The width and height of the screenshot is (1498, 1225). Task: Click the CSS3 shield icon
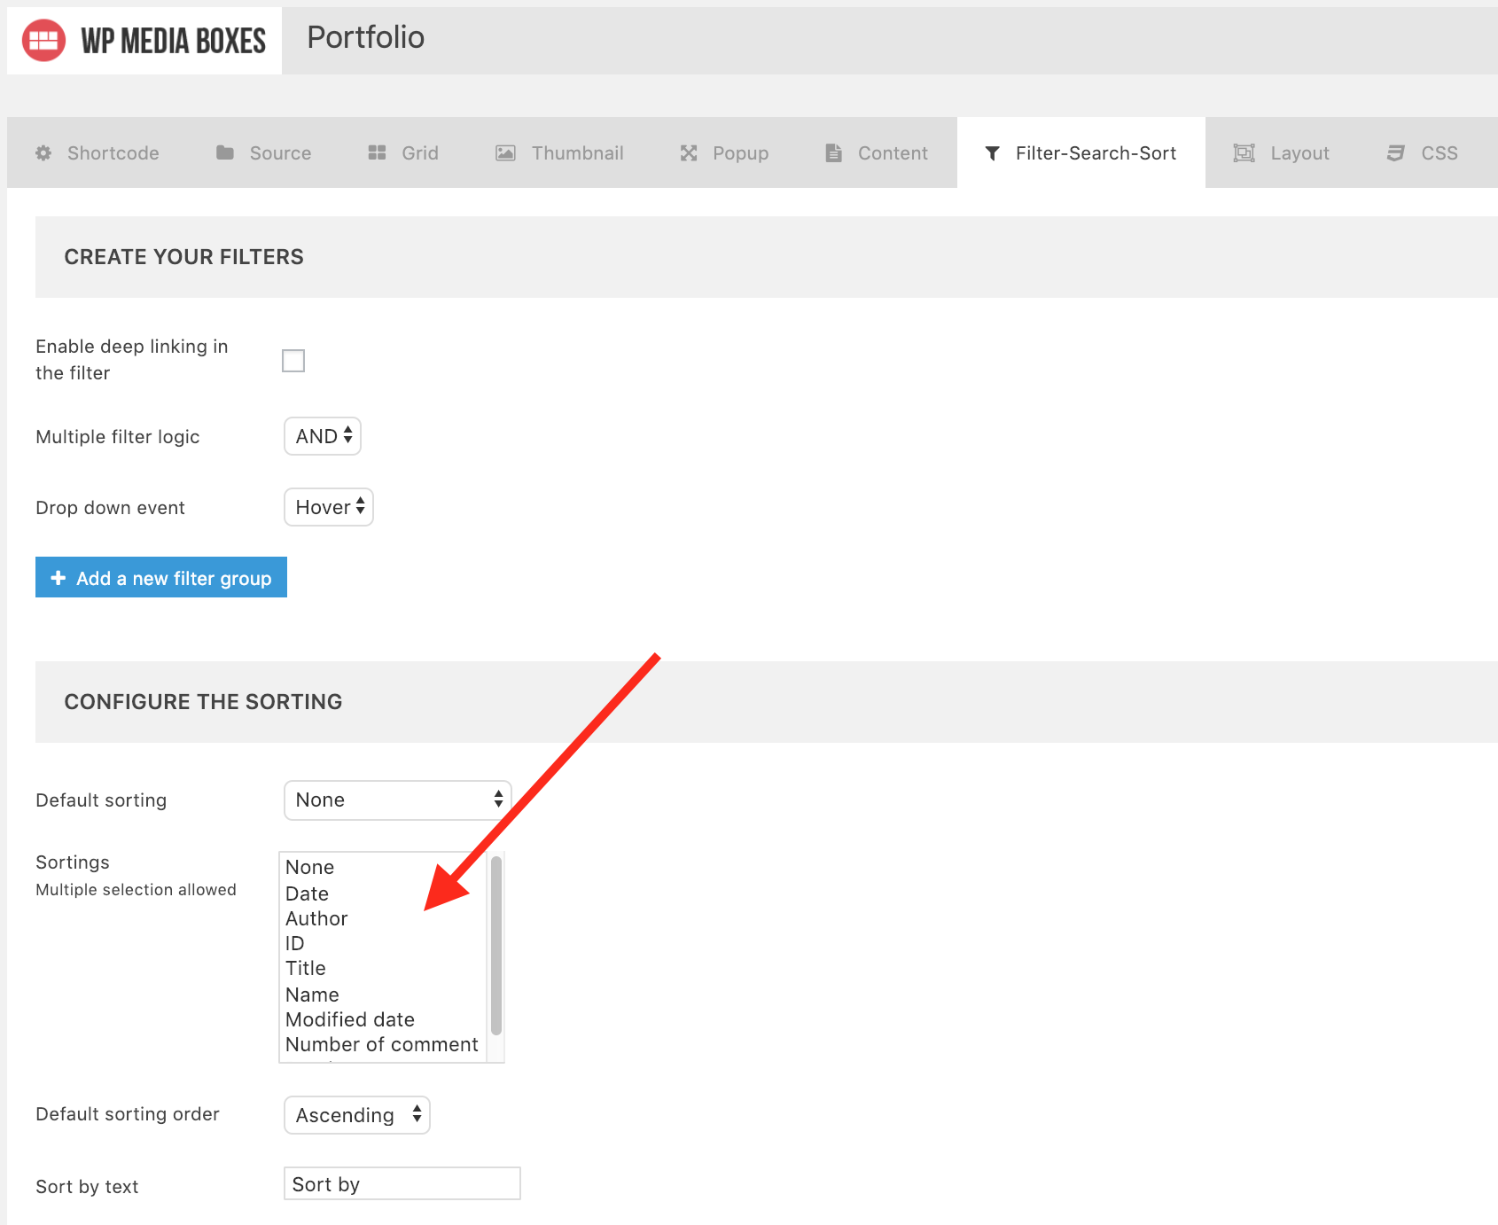(x=1396, y=153)
